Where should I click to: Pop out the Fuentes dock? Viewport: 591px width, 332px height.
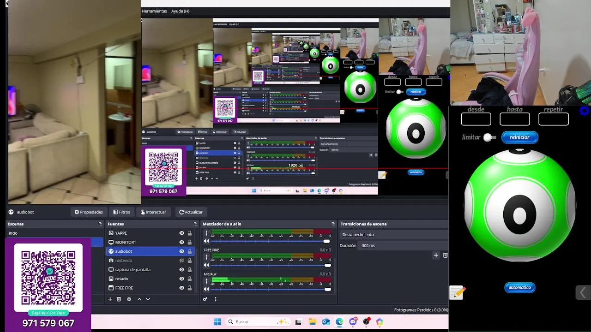tap(195, 224)
